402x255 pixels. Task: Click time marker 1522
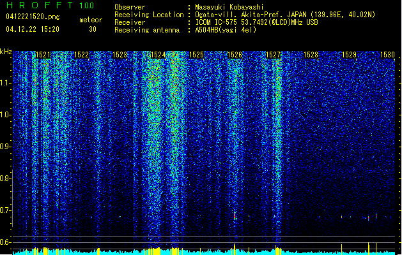pos(81,55)
